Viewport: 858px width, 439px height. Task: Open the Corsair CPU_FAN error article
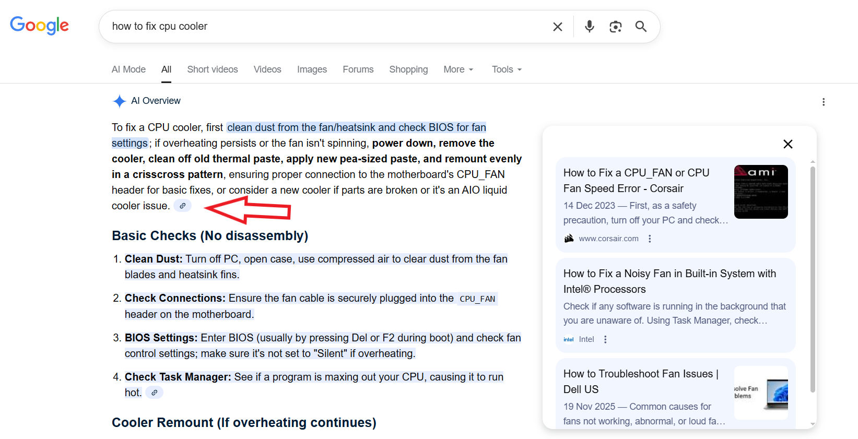[x=636, y=180]
